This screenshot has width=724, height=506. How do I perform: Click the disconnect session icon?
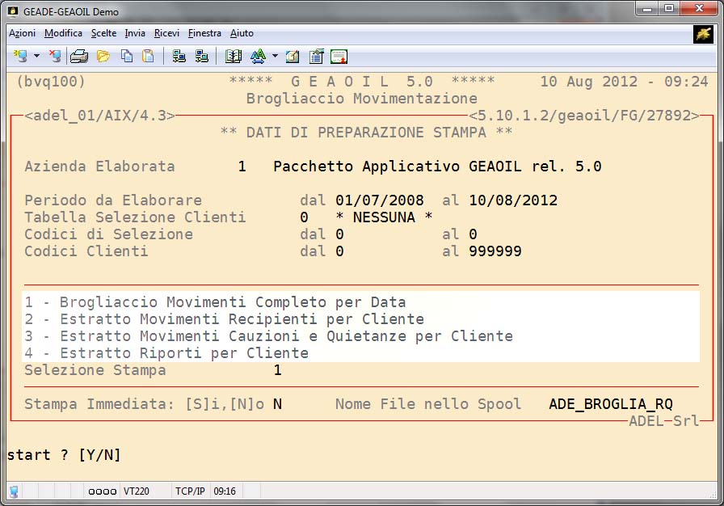pyautogui.click(x=55, y=56)
